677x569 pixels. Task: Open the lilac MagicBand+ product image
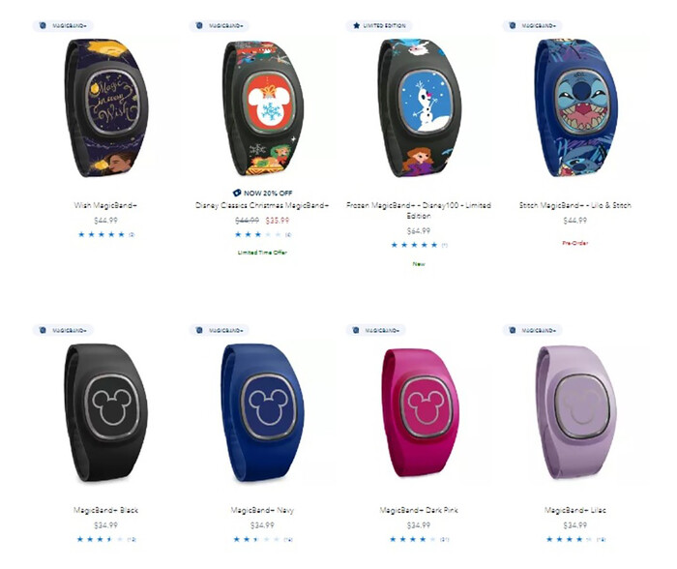[576, 412]
